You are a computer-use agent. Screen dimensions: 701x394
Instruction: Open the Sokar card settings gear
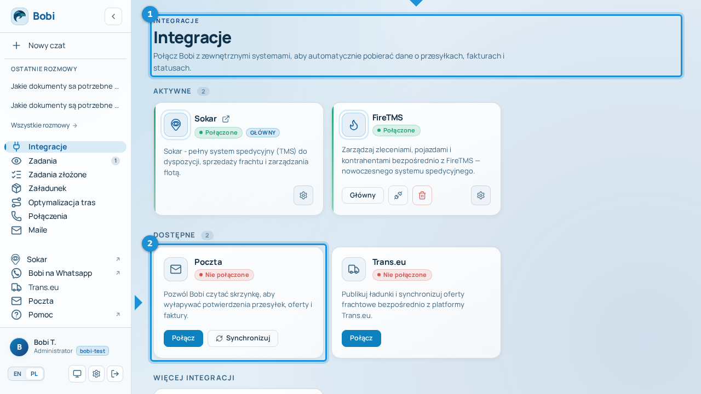pos(303,195)
